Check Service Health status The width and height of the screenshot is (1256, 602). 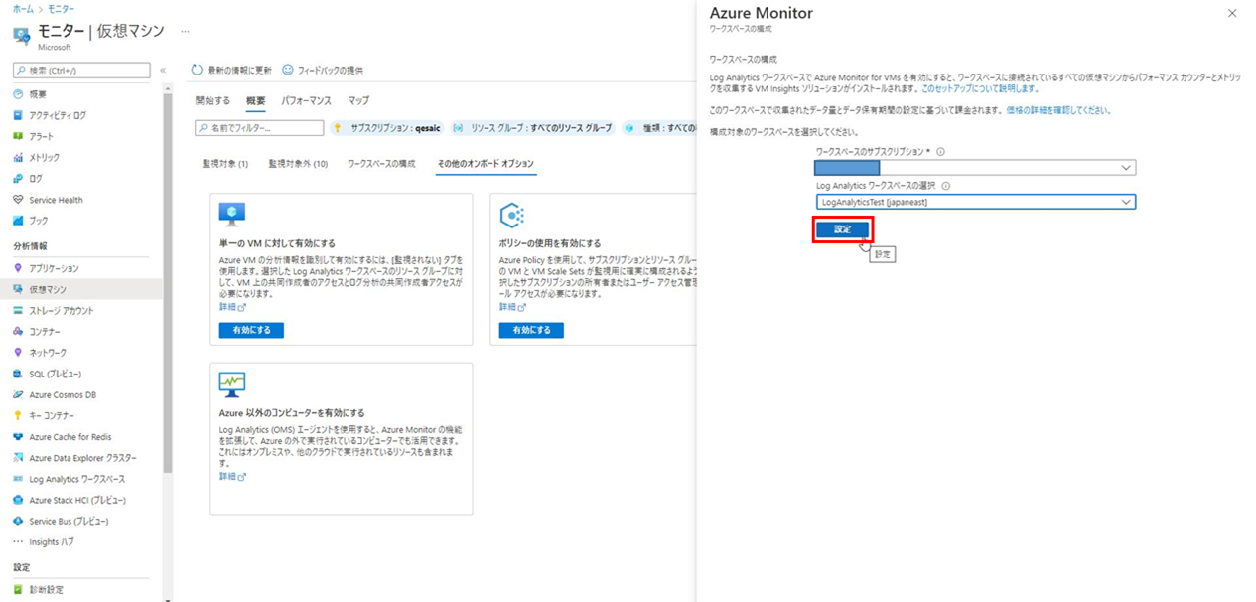pos(55,197)
